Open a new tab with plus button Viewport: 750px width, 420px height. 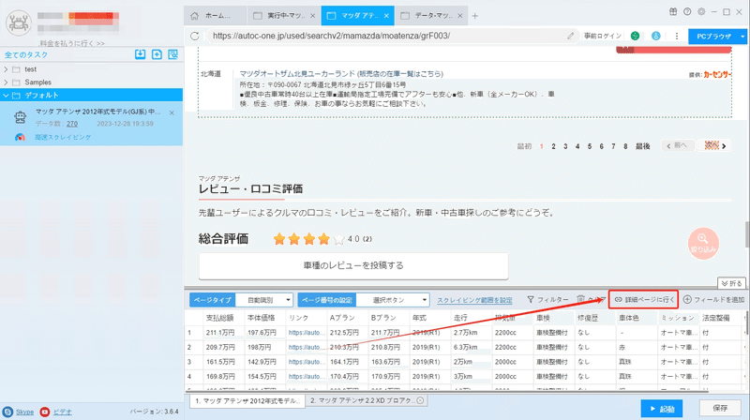point(475,16)
